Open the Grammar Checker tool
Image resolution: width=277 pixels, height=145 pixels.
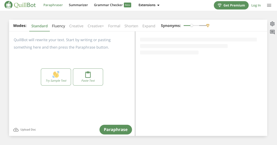pyautogui.click(x=108, y=5)
